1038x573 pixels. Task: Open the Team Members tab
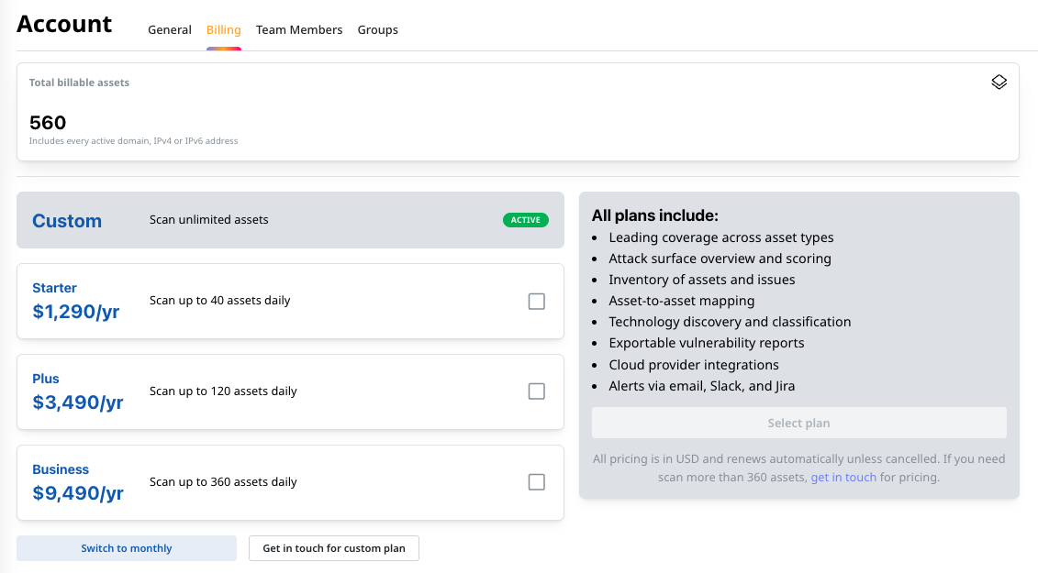[299, 29]
